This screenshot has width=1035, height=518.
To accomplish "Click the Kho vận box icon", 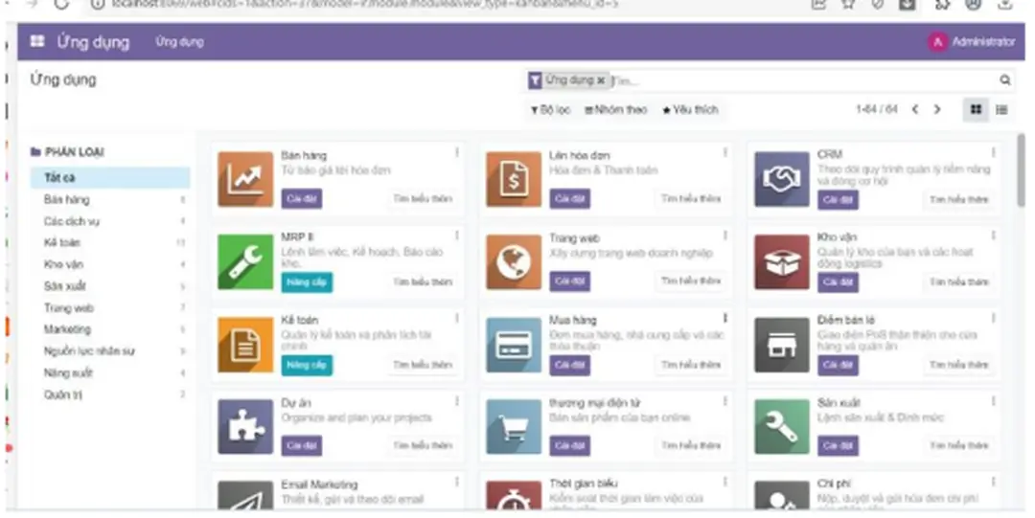I will [781, 261].
